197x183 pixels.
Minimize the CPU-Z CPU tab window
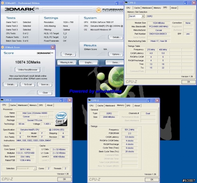[x=61, y=100]
